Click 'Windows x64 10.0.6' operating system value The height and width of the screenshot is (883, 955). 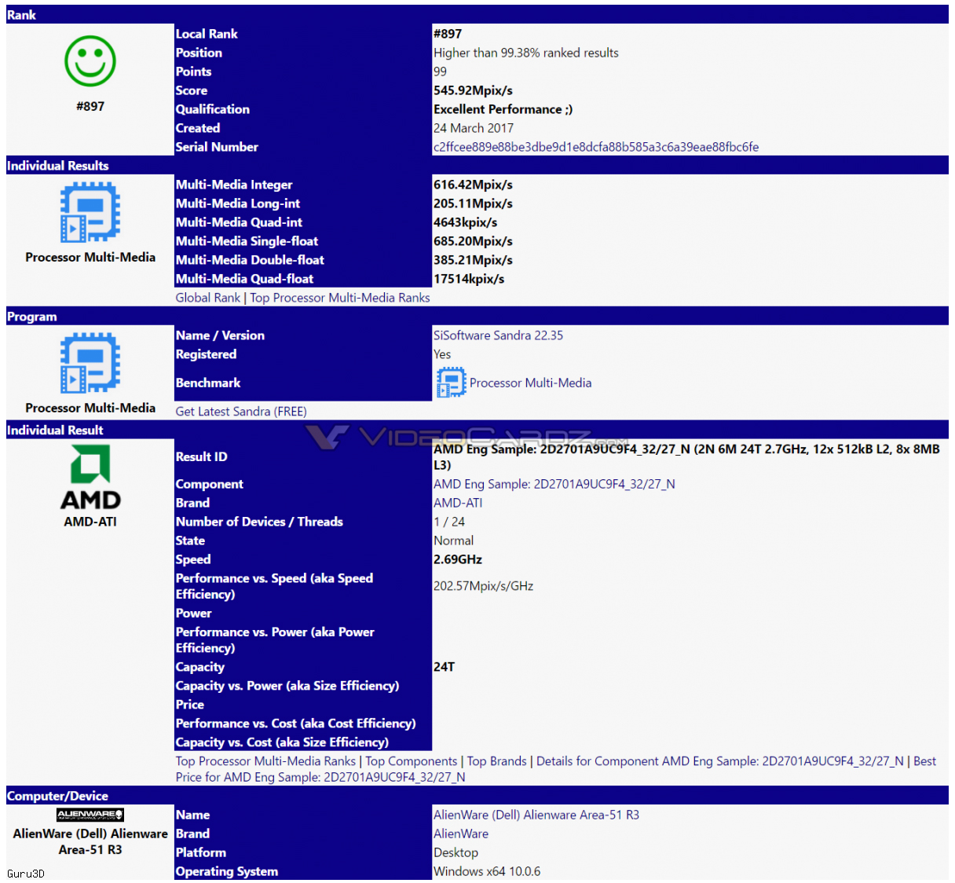pyautogui.click(x=487, y=871)
